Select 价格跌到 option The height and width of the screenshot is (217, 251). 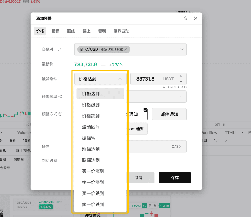(x=100, y=116)
